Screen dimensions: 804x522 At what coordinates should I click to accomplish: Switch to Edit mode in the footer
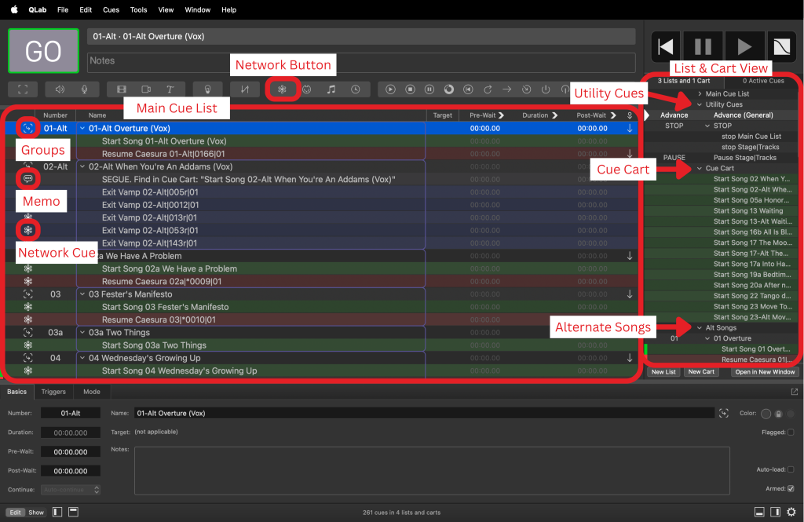tap(16, 513)
